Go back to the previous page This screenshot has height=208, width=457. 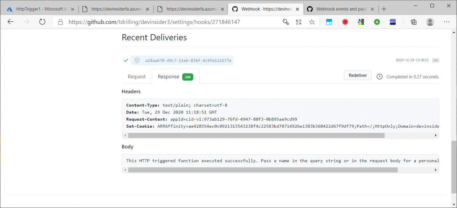point(10,22)
